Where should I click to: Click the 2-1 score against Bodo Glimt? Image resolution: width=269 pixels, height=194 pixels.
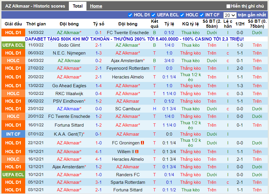98,45
